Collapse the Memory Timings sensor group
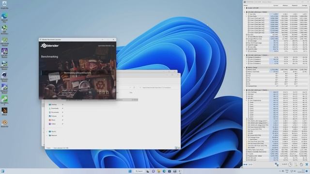Image resolution: width=310 pixels, height=174 pixels. pyautogui.click(x=245, y=68)
